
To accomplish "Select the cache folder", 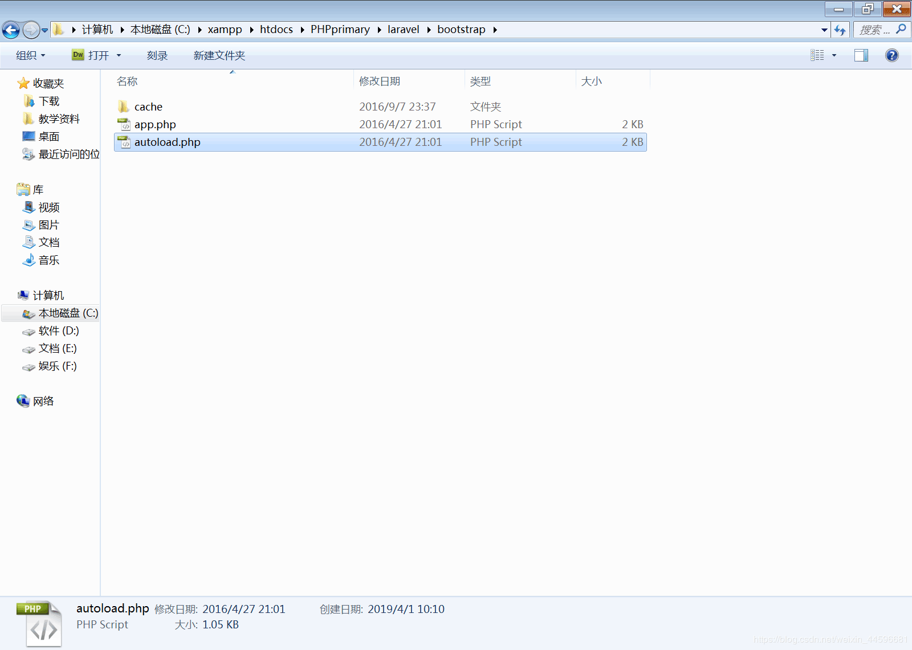I will coord(148,107).
